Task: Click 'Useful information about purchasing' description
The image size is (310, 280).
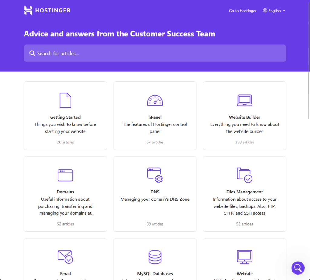Action: [x=67, y=206]
